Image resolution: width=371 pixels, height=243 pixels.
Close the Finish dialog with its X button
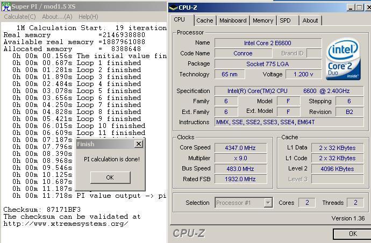[x=139, y=144]
